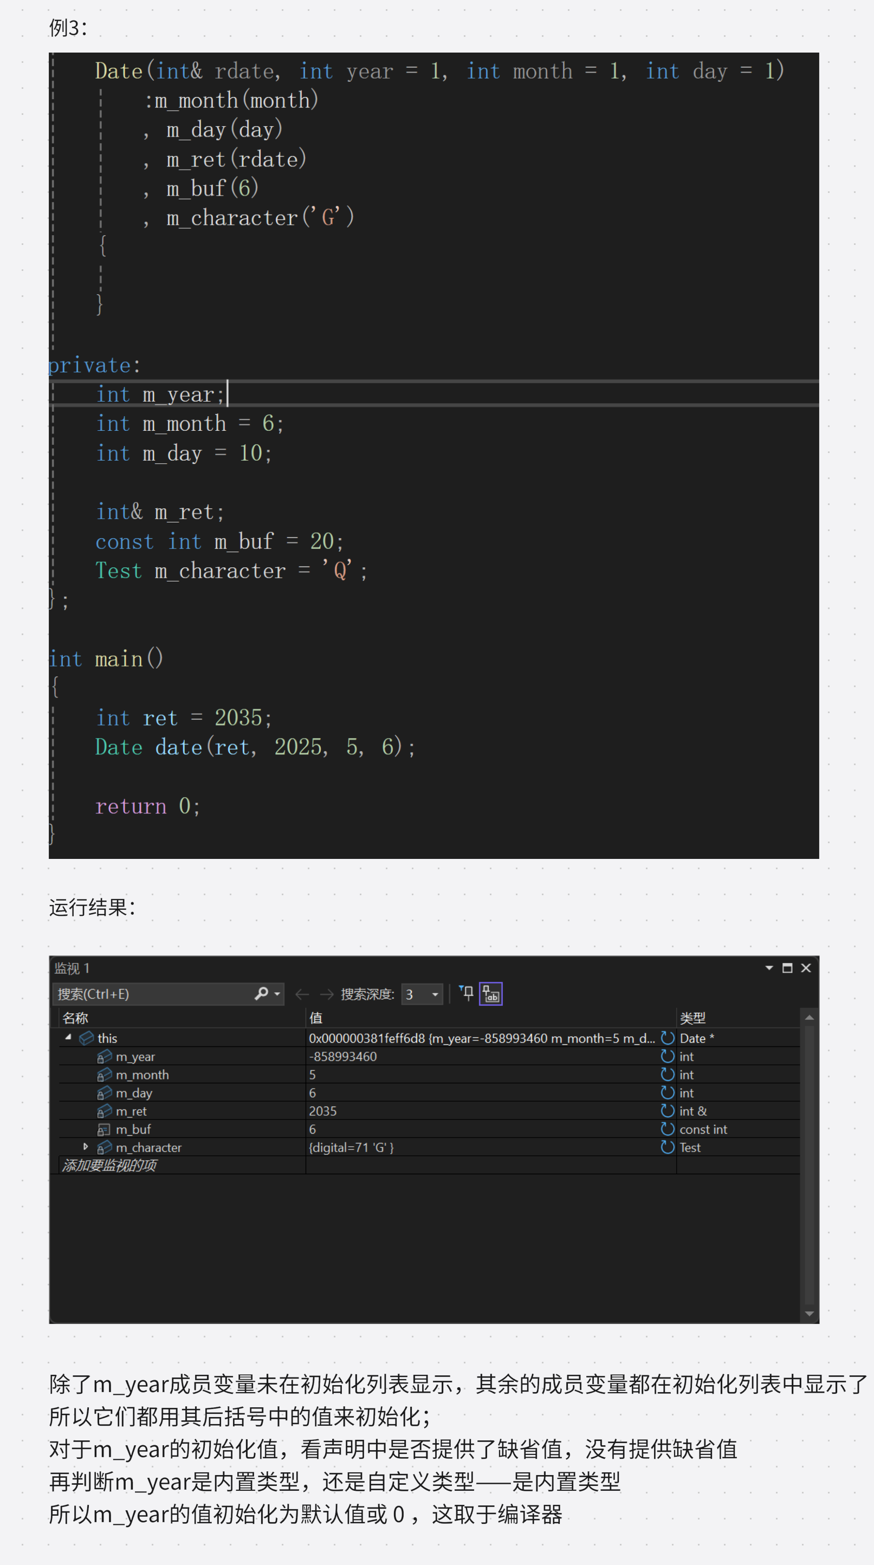Select the m_year value -858993460
874x1565 pixels.
point(342,1057)
